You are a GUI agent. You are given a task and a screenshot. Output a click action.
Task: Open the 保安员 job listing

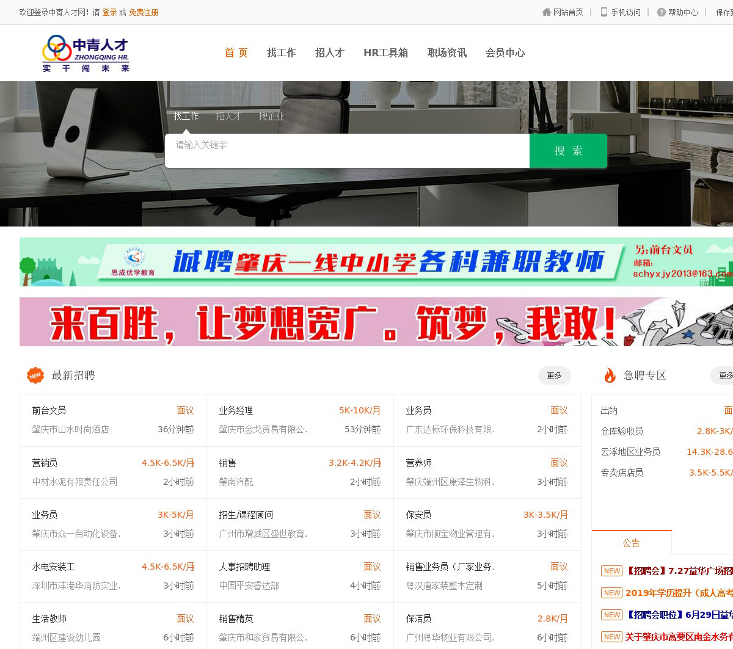tap(418, 515)
